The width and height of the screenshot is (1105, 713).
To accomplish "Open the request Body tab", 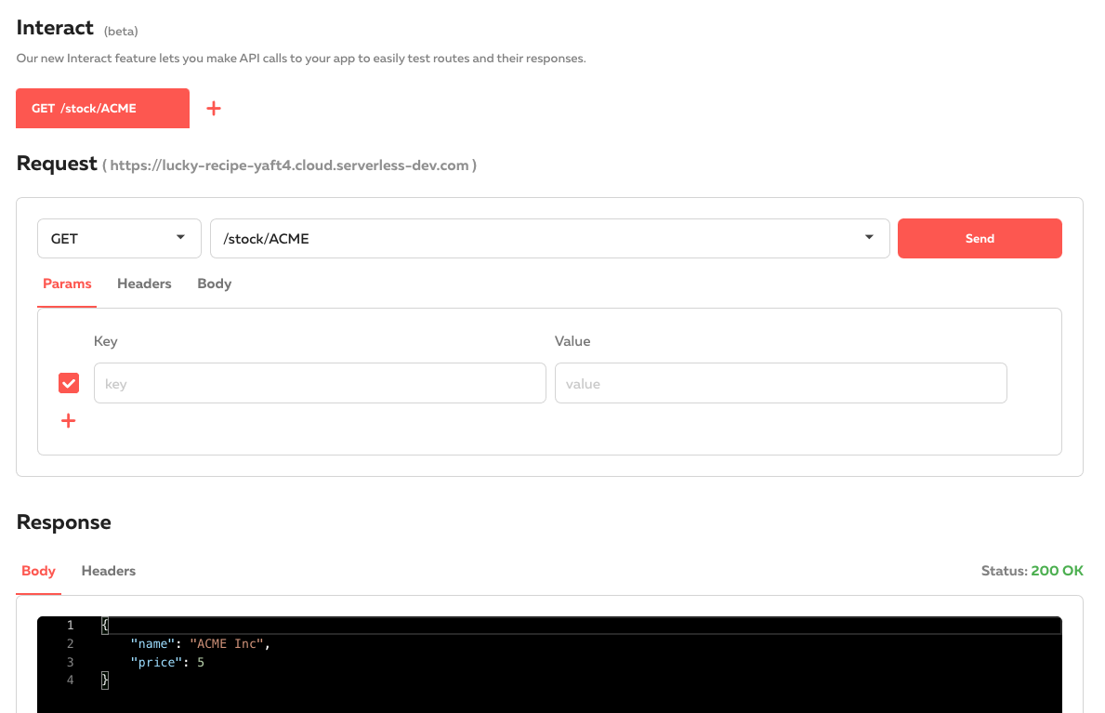I will pos(215,284).
